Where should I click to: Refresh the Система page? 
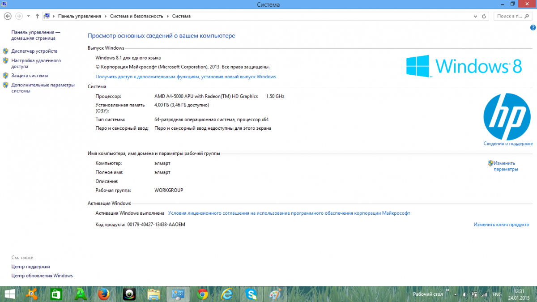[x=484, y=16]
